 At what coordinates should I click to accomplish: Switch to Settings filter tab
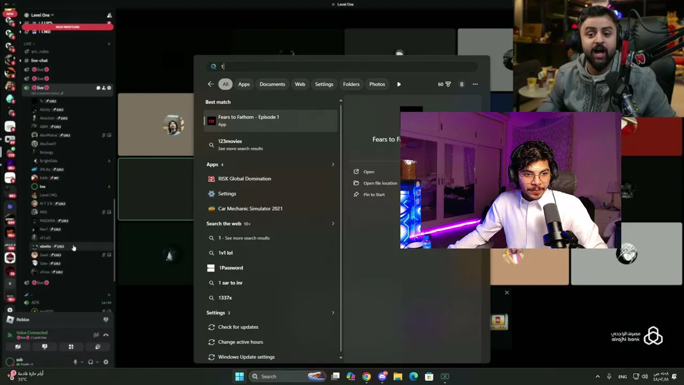[324, 84]
